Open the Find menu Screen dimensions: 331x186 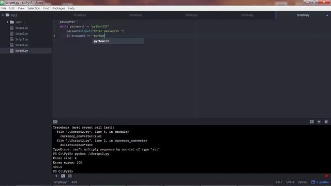coord(46,8)
